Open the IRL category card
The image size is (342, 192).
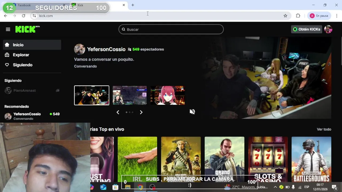point(137,159)
